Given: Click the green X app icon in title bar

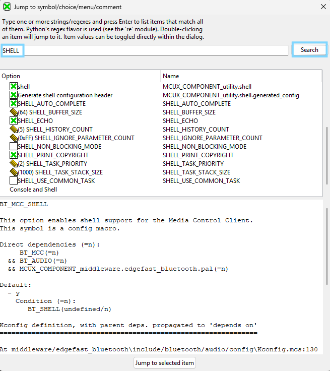Looking at the screenshot, I should 7,7.
